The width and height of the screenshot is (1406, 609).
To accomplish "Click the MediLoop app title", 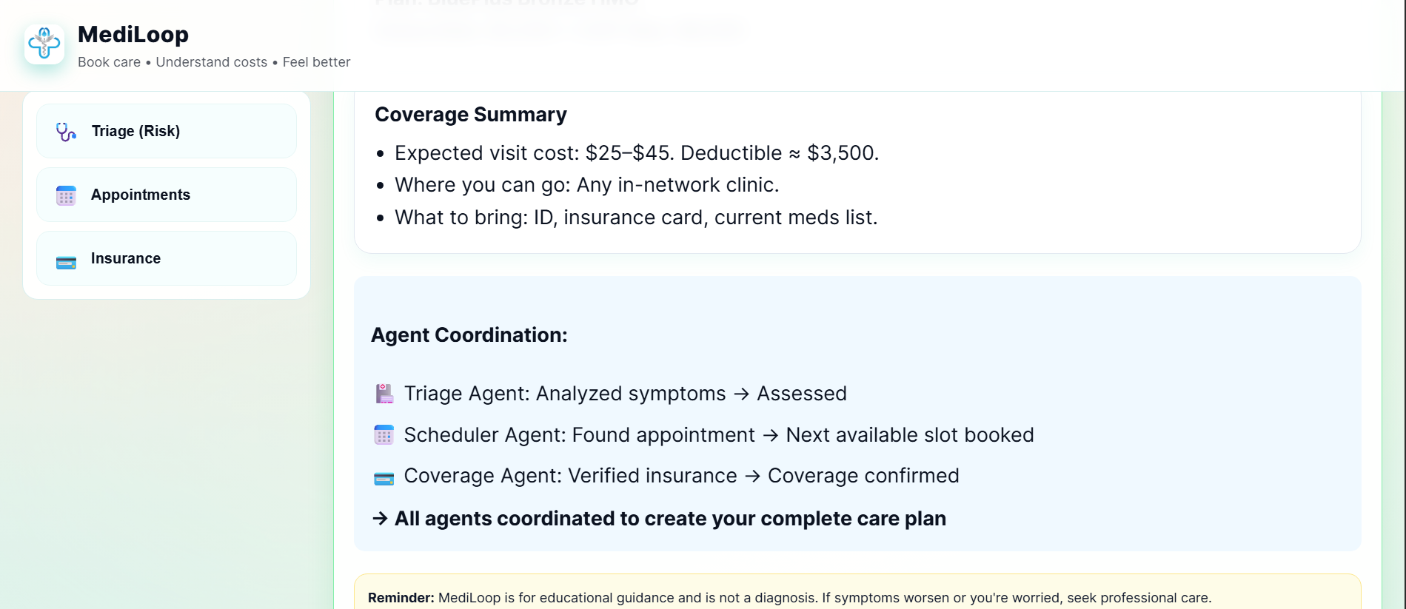I will click(133, 34).
